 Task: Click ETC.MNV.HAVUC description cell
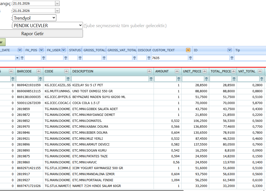[112, 162]
